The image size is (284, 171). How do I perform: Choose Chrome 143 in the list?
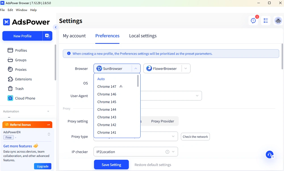pyautogui.click(x=106, y=117)
